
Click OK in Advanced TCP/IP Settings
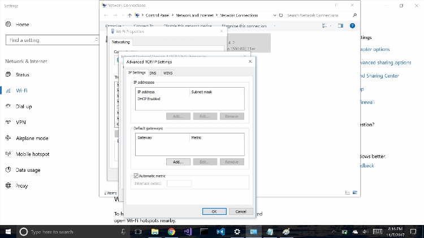tap(214, 211)
